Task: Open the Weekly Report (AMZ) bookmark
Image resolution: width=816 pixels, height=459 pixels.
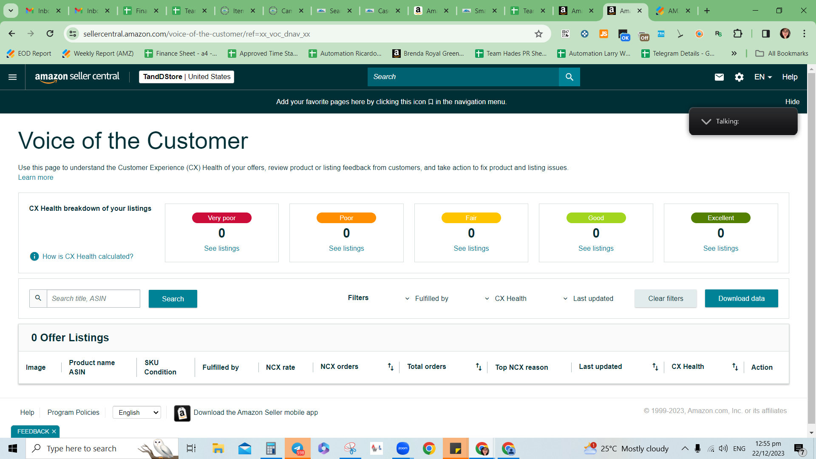Action: [x=98, y=53]
